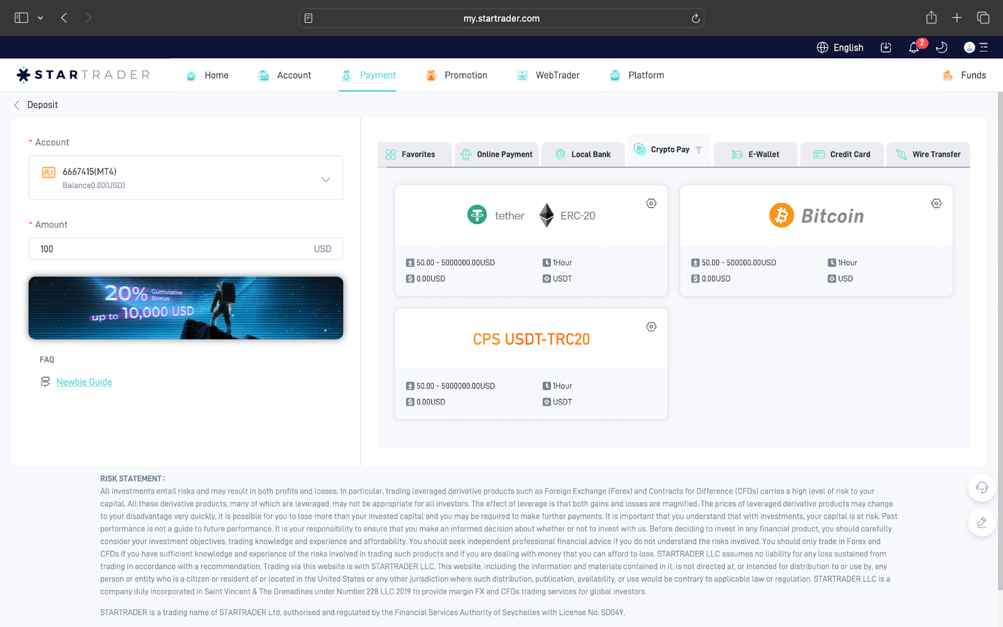
Task: Switch to the Credit Card tab
Action: tap(842, 154)
